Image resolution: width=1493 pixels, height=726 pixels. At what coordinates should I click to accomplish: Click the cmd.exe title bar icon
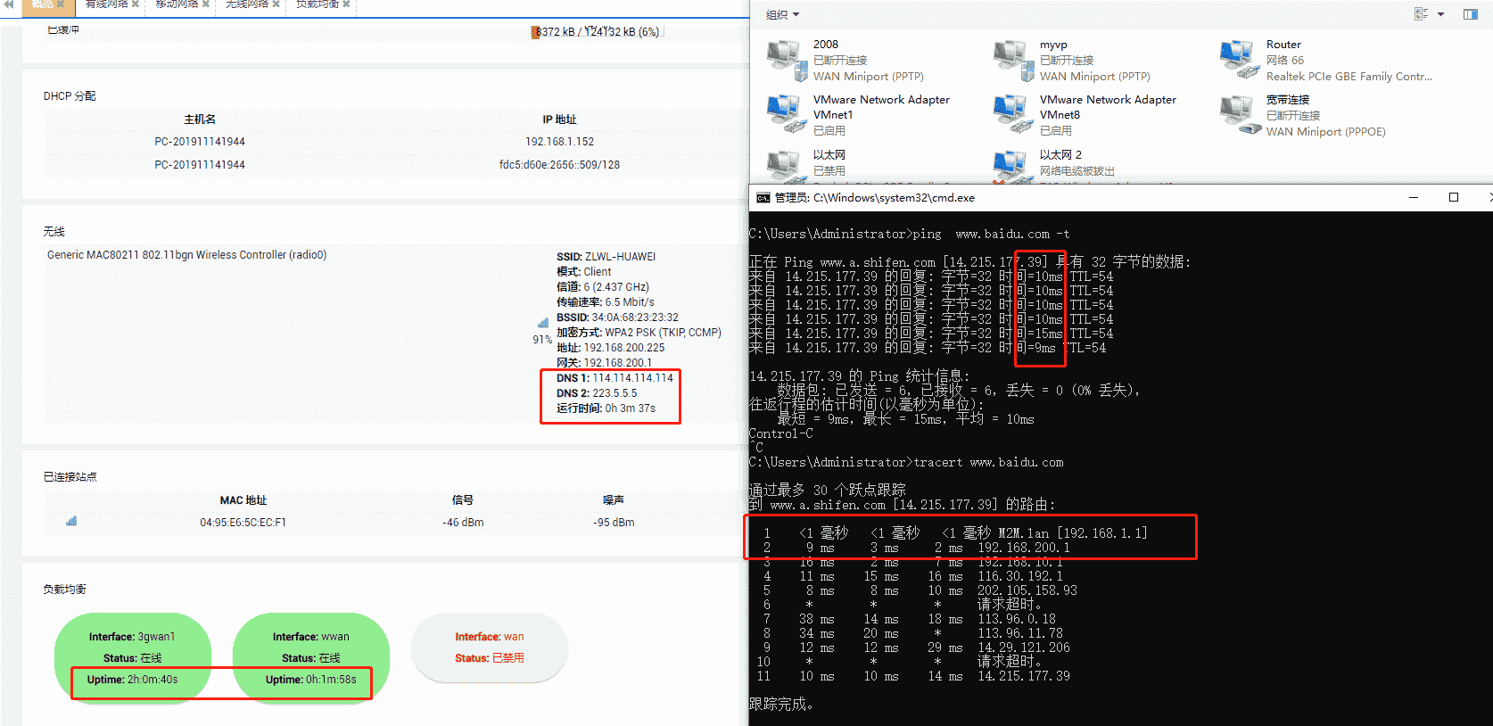(x=763, y=198)
